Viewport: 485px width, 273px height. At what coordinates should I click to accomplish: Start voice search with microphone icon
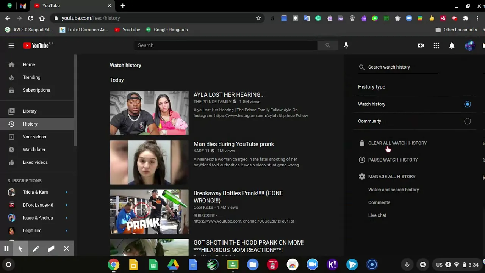346,45
